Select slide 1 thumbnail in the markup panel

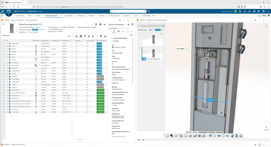(152, 40)
